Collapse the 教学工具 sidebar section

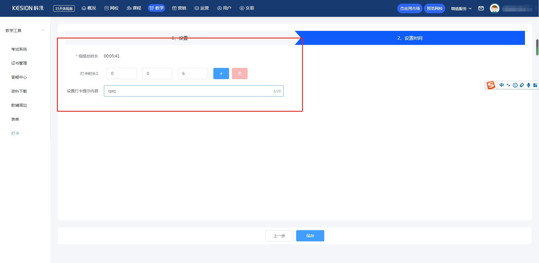(x=43, y=30)
